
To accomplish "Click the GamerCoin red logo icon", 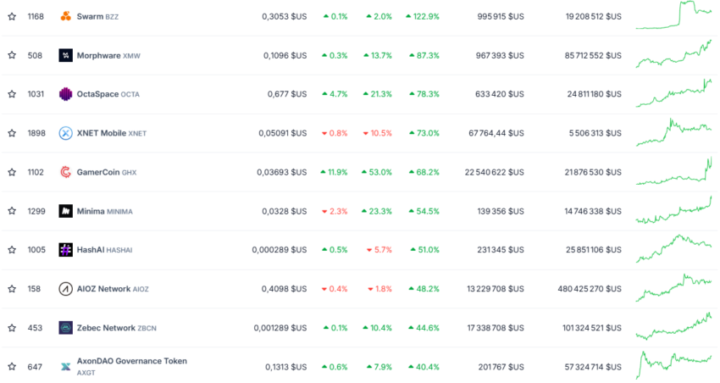I will pyautogui.click(x=66, y=172).
